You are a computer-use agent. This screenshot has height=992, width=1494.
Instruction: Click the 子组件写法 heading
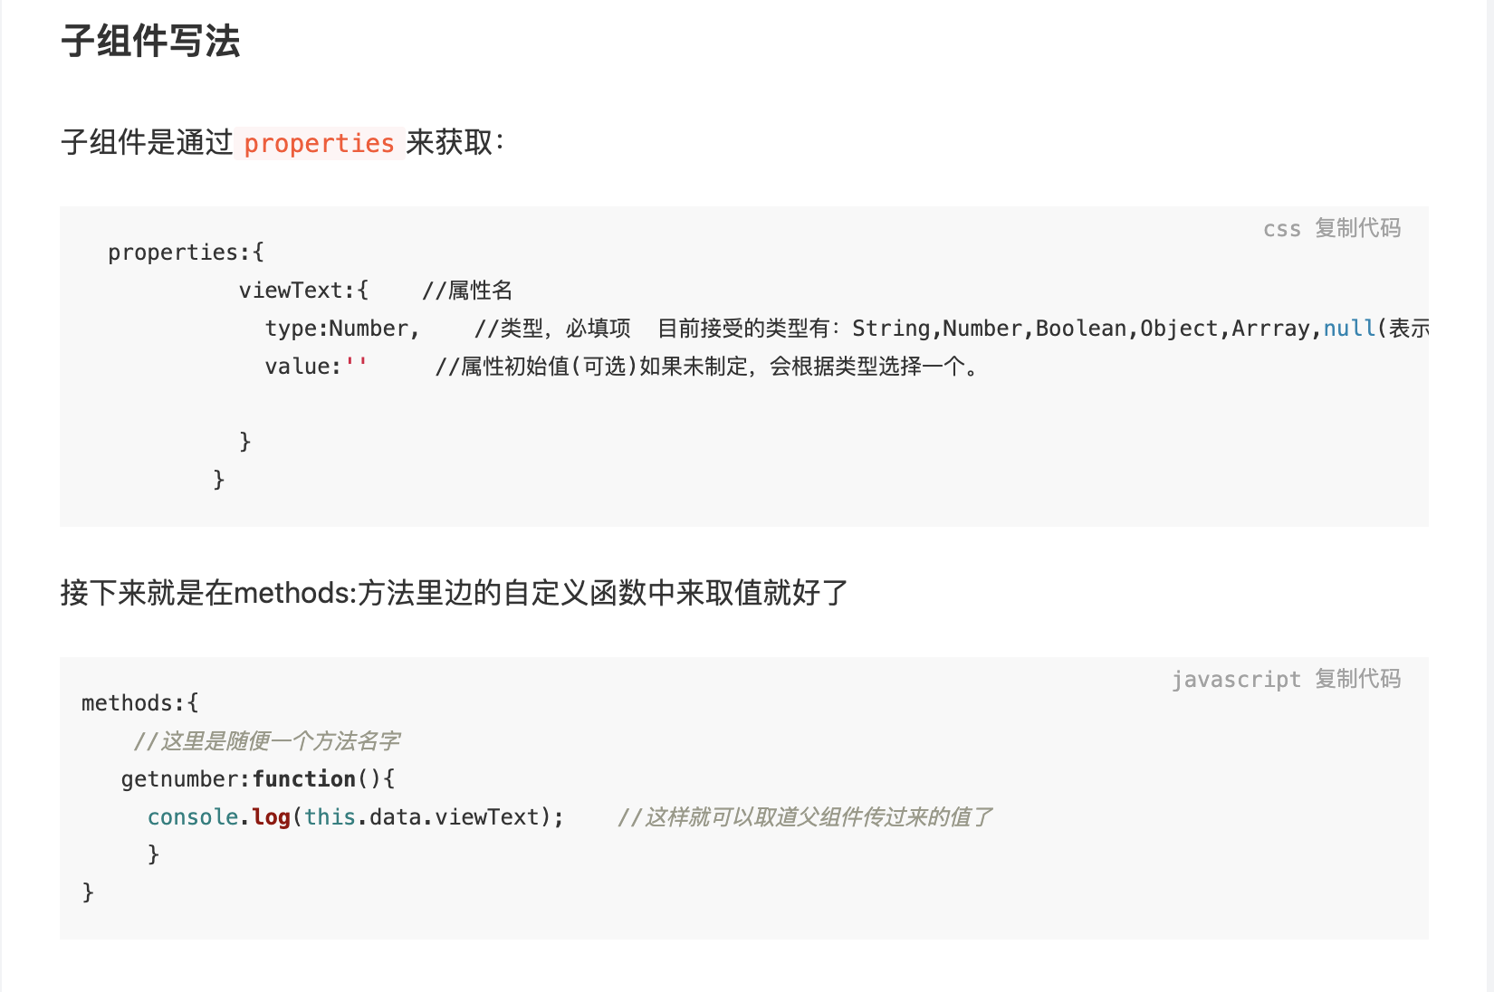coord(150,41)
